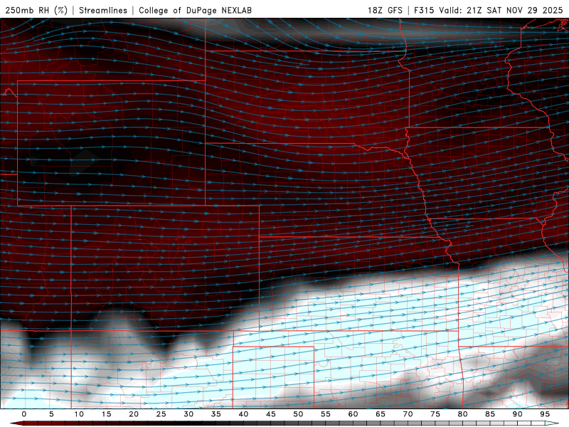Click the "65" legend value
The width and height of the screenshot is (569, 427).
tap(380, 414)
